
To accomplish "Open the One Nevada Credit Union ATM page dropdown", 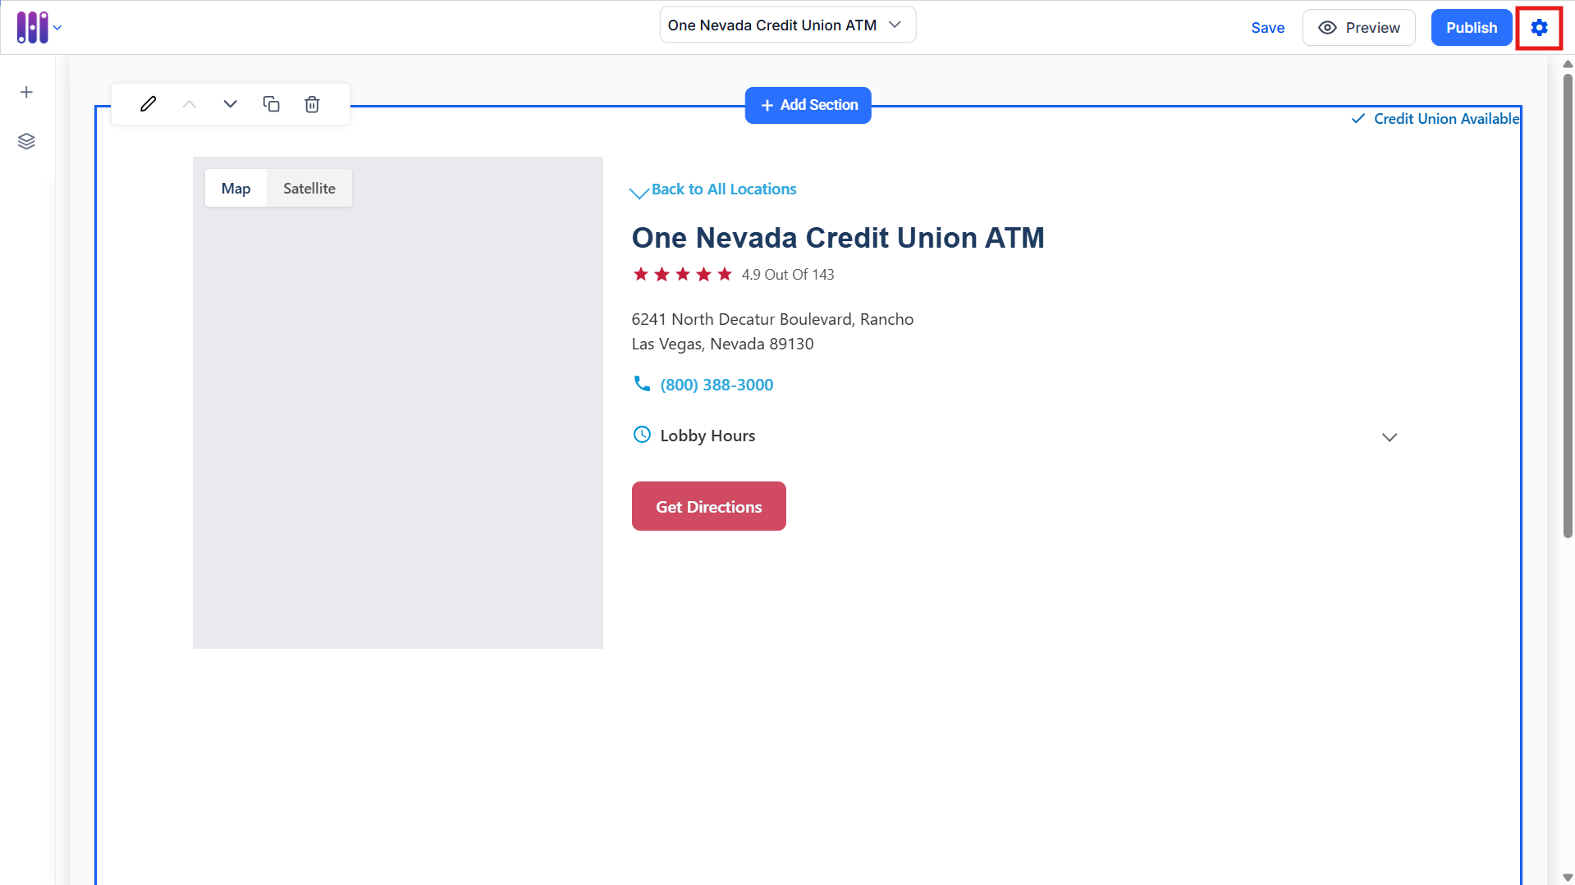I will tap(788, 25).
